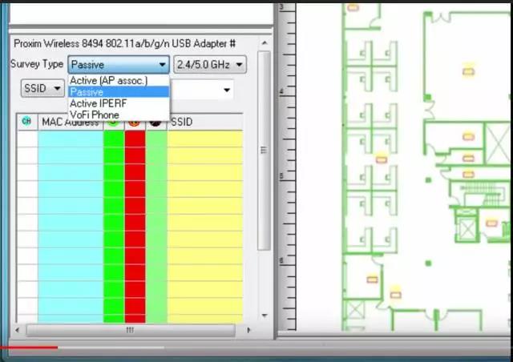Collapse the Survey Type dropdown arrow
This screenshot has width=513, height=362.
(162, 65)
